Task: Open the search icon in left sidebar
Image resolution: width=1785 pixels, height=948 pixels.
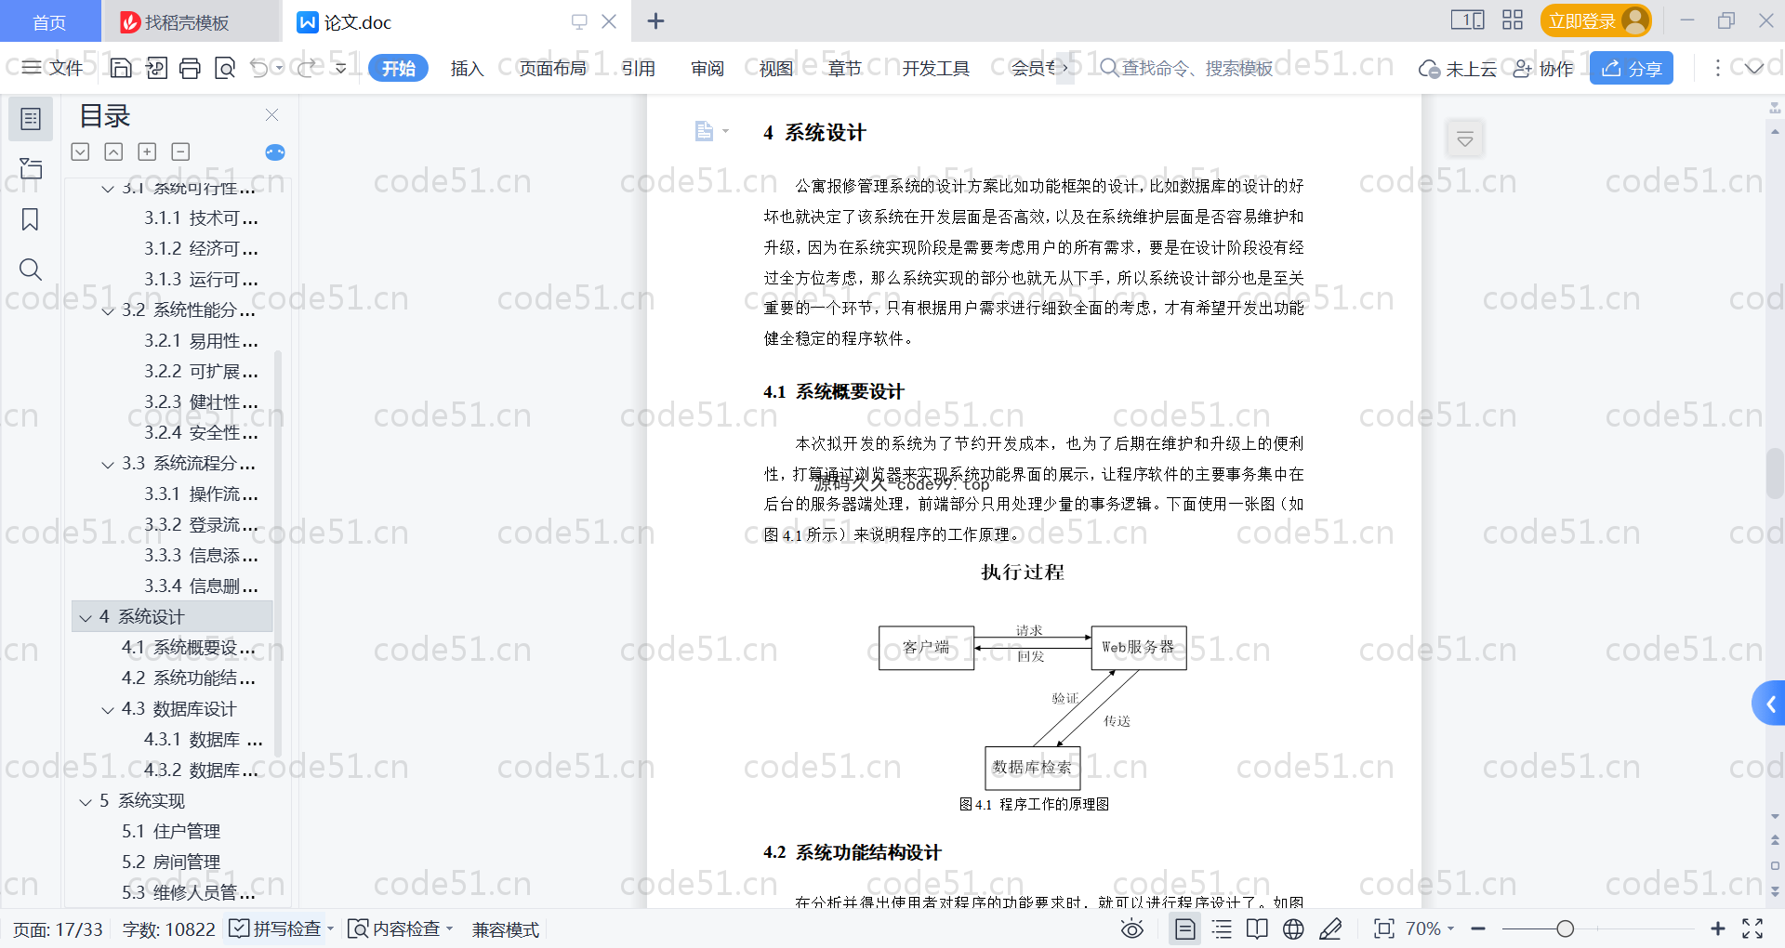Action: click(x=31, y=270)
